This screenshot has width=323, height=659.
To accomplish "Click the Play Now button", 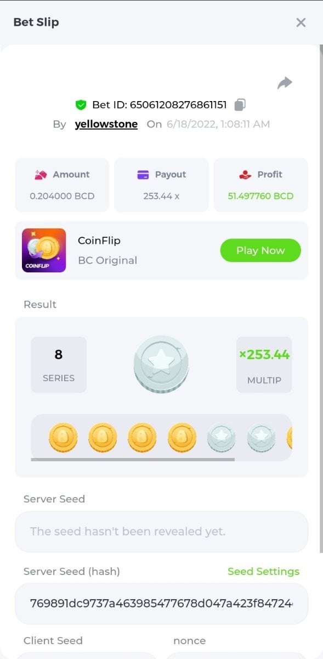I will tap(260, 250).
